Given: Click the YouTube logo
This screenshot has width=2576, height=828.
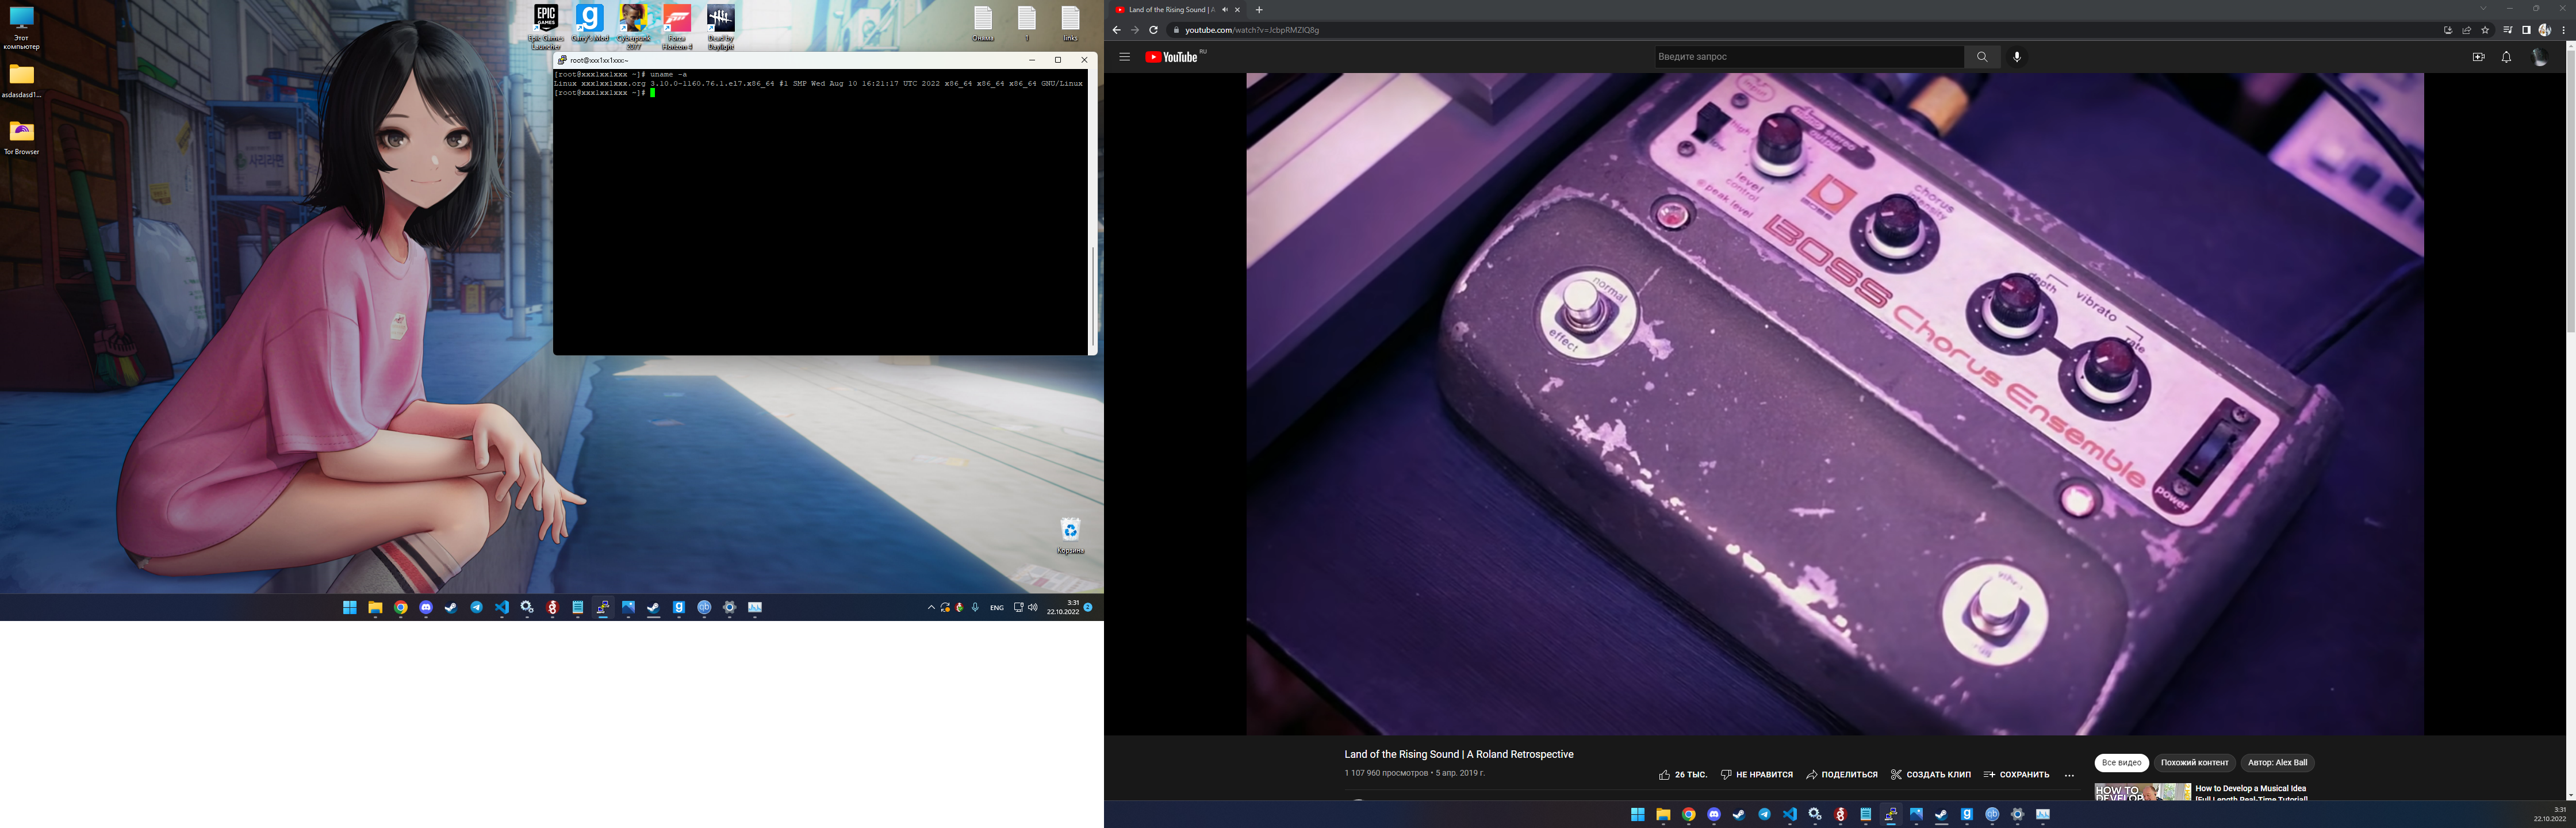Looking at the screenshot, I should click(x=1172, y=57).
